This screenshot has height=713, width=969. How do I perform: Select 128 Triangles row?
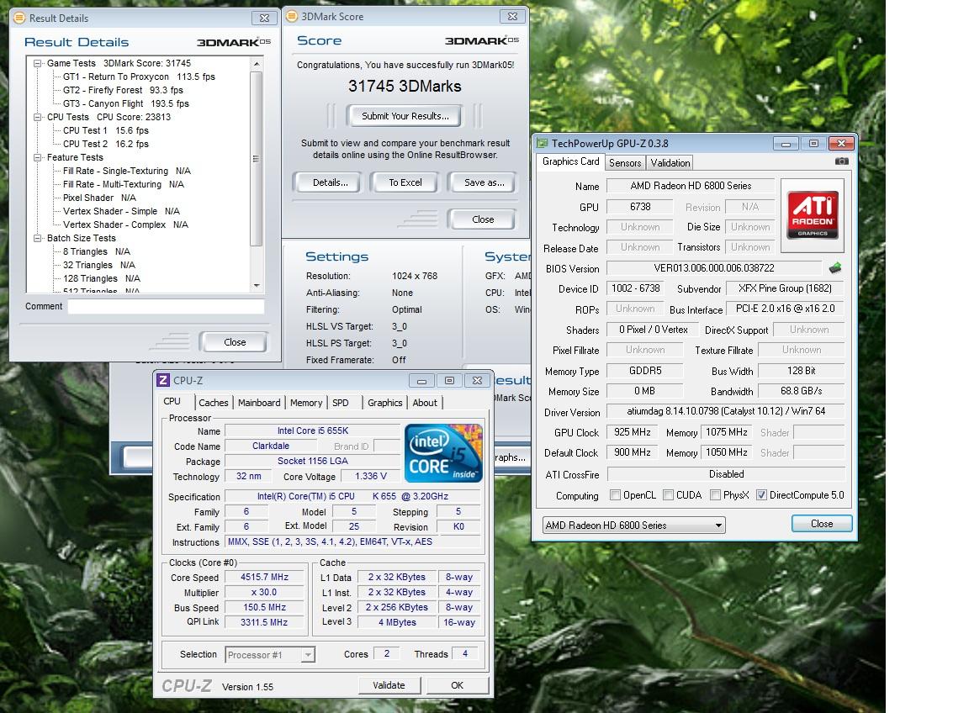[x=101, y=278]
